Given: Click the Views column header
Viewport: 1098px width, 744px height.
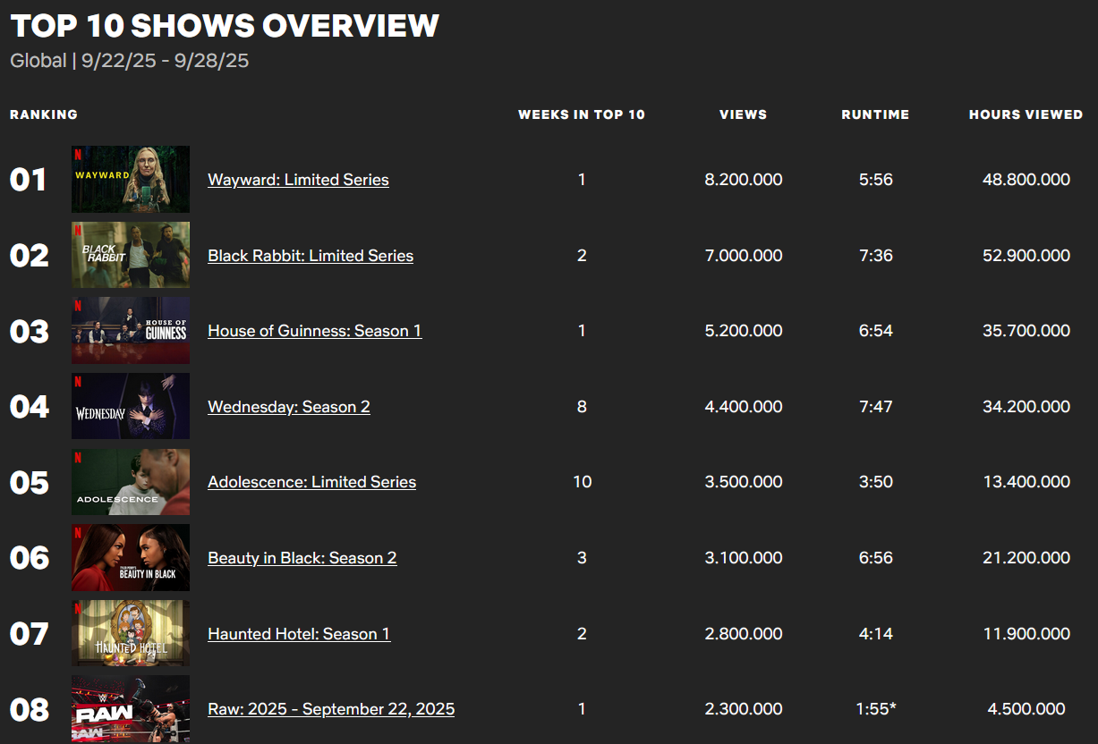Looking at the screenshot, I should (x=743, y=114).
